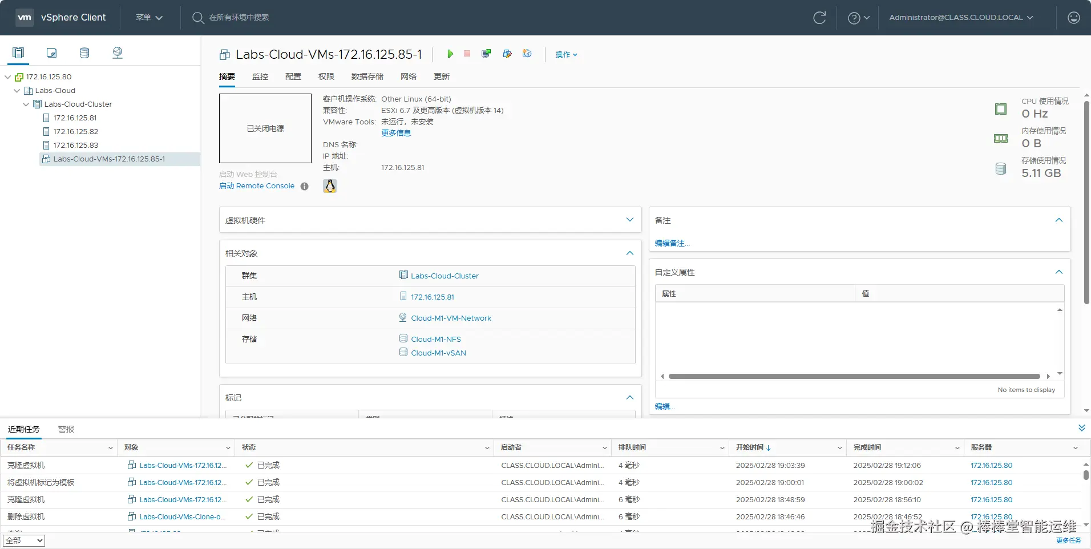Click the VMware vm logo
Viewport: 1091px width, 549px height.
click(x=25, y=17)
